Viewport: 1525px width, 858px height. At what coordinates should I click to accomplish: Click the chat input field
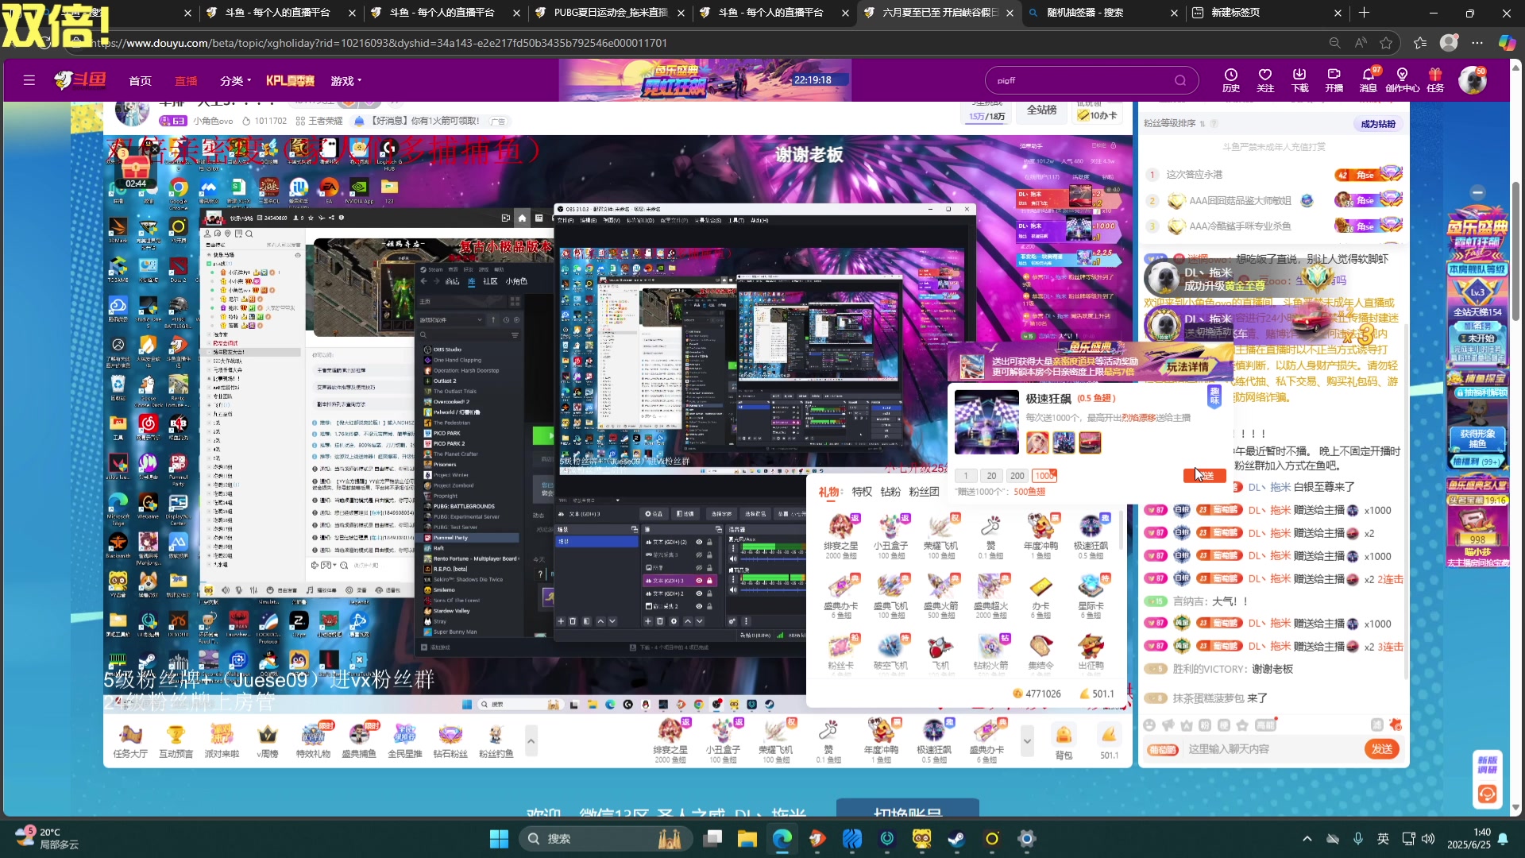tap(1273, 749)
